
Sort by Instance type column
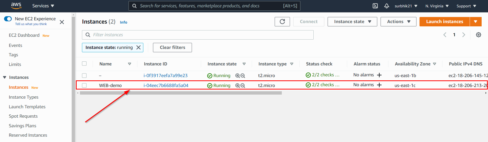[x=292, y=64]
